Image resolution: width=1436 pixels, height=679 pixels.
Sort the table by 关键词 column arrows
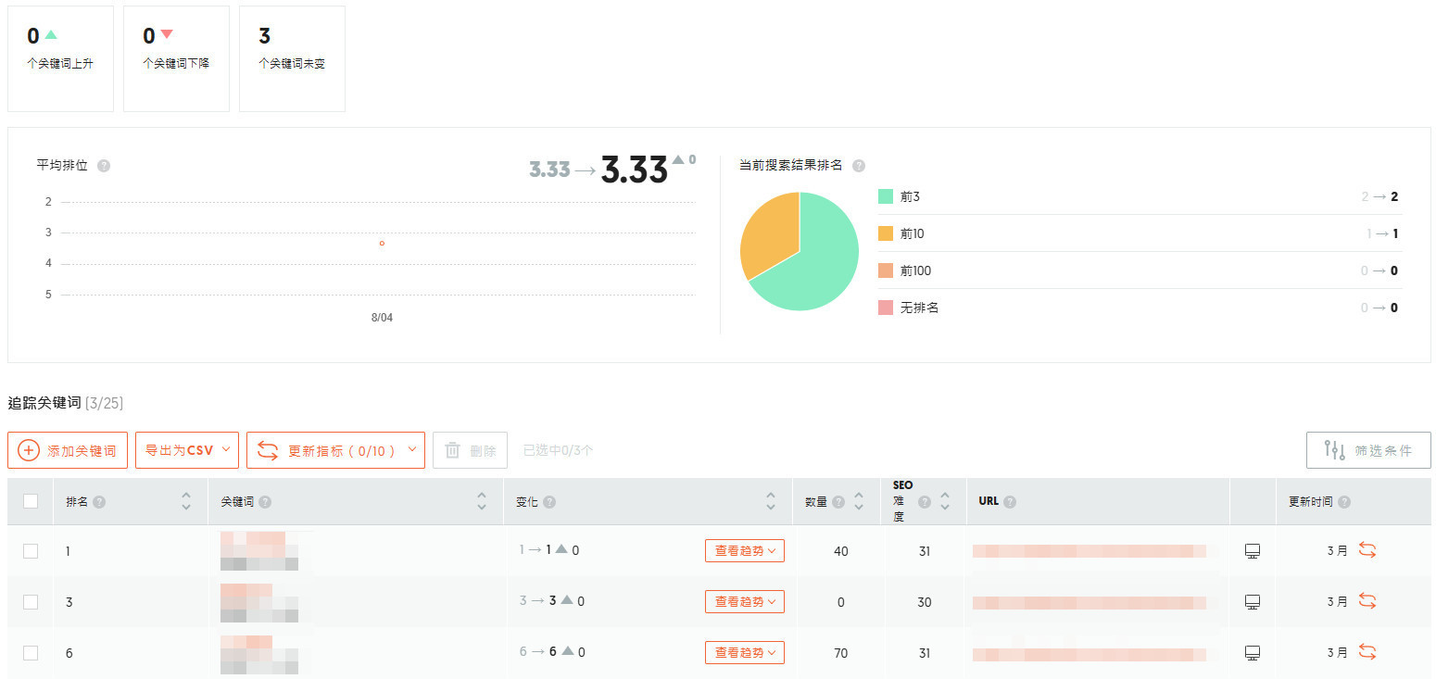(482, 501)
